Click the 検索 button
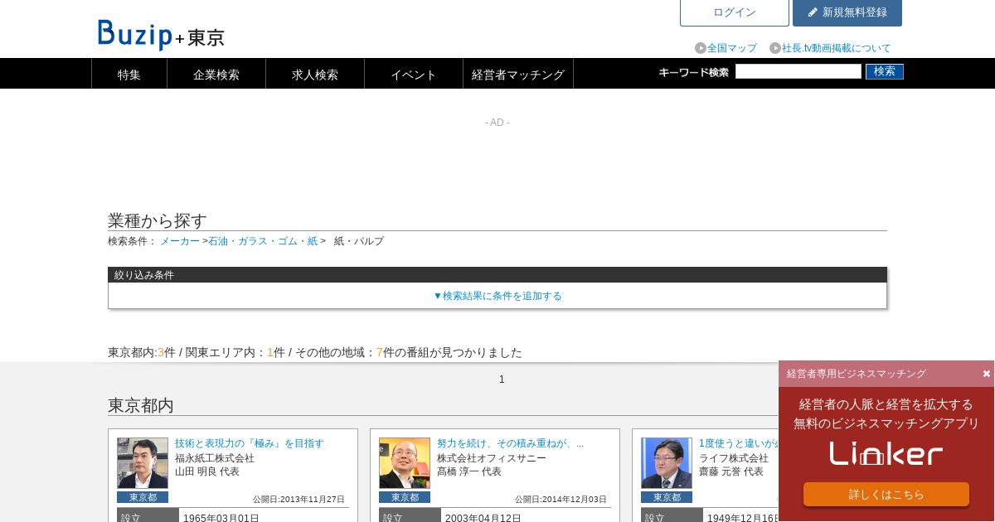The height and width of the screenshot is (522, 995). (885, 71)
